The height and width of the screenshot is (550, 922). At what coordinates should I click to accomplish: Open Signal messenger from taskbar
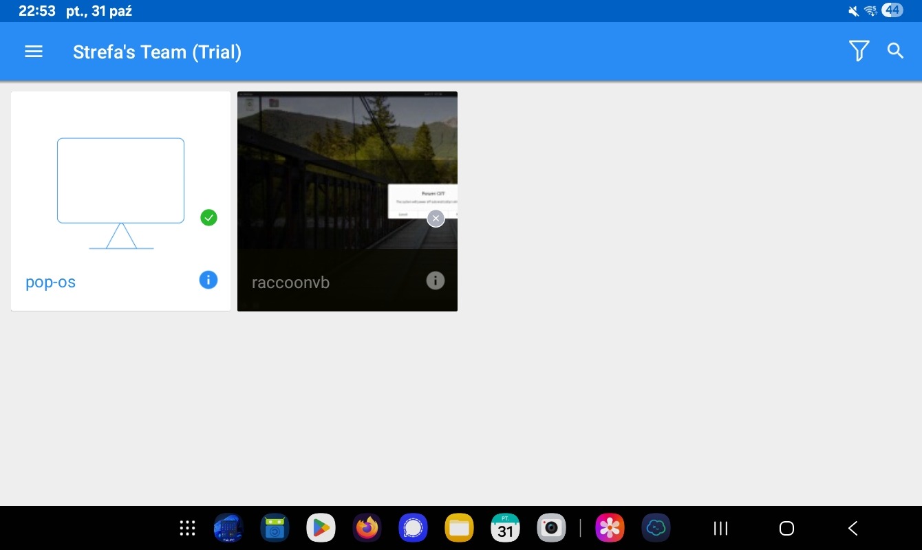[x=413, y=528]
